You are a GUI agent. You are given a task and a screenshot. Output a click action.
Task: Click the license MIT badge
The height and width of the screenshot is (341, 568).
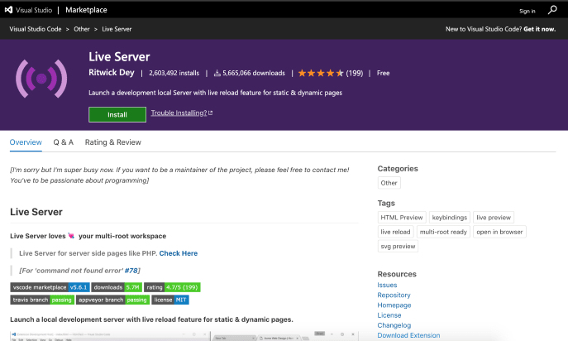[169, 300]
